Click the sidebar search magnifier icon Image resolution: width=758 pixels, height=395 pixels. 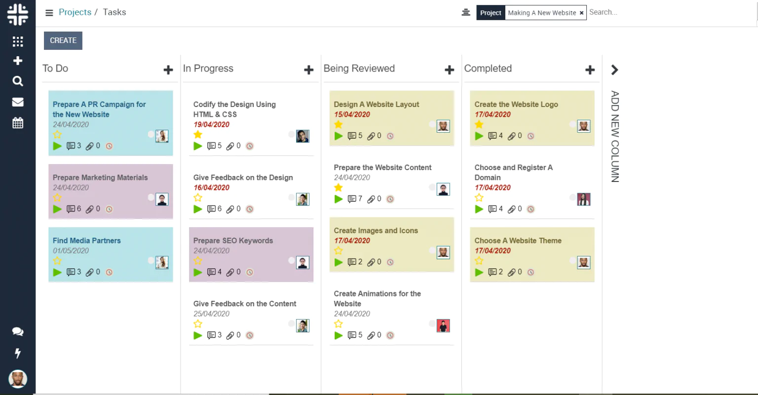[x=18, y=81]
